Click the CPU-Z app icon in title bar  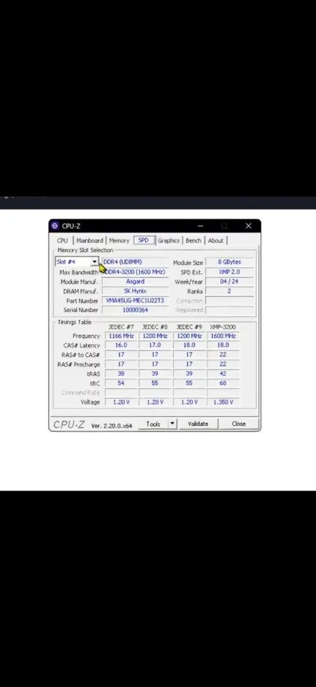[55, 226]
